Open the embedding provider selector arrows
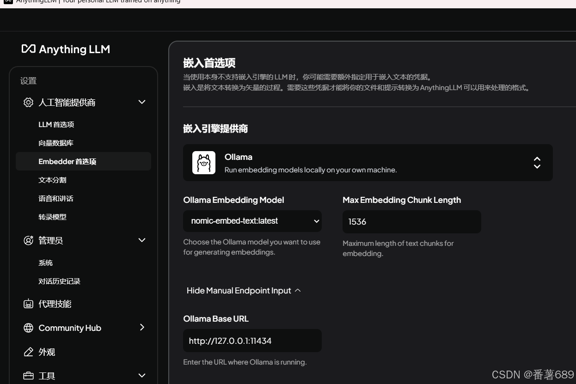 click(x=537, y=163)
